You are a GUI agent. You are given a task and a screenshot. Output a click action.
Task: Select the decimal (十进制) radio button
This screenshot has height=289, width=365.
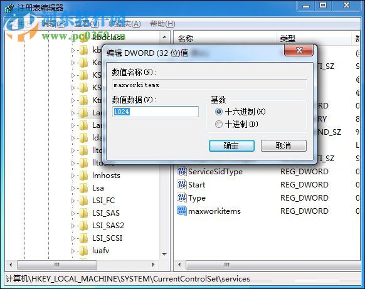219,124
